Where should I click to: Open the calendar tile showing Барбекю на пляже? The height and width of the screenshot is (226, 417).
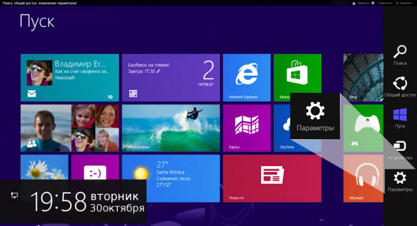[x=171, y=77]
